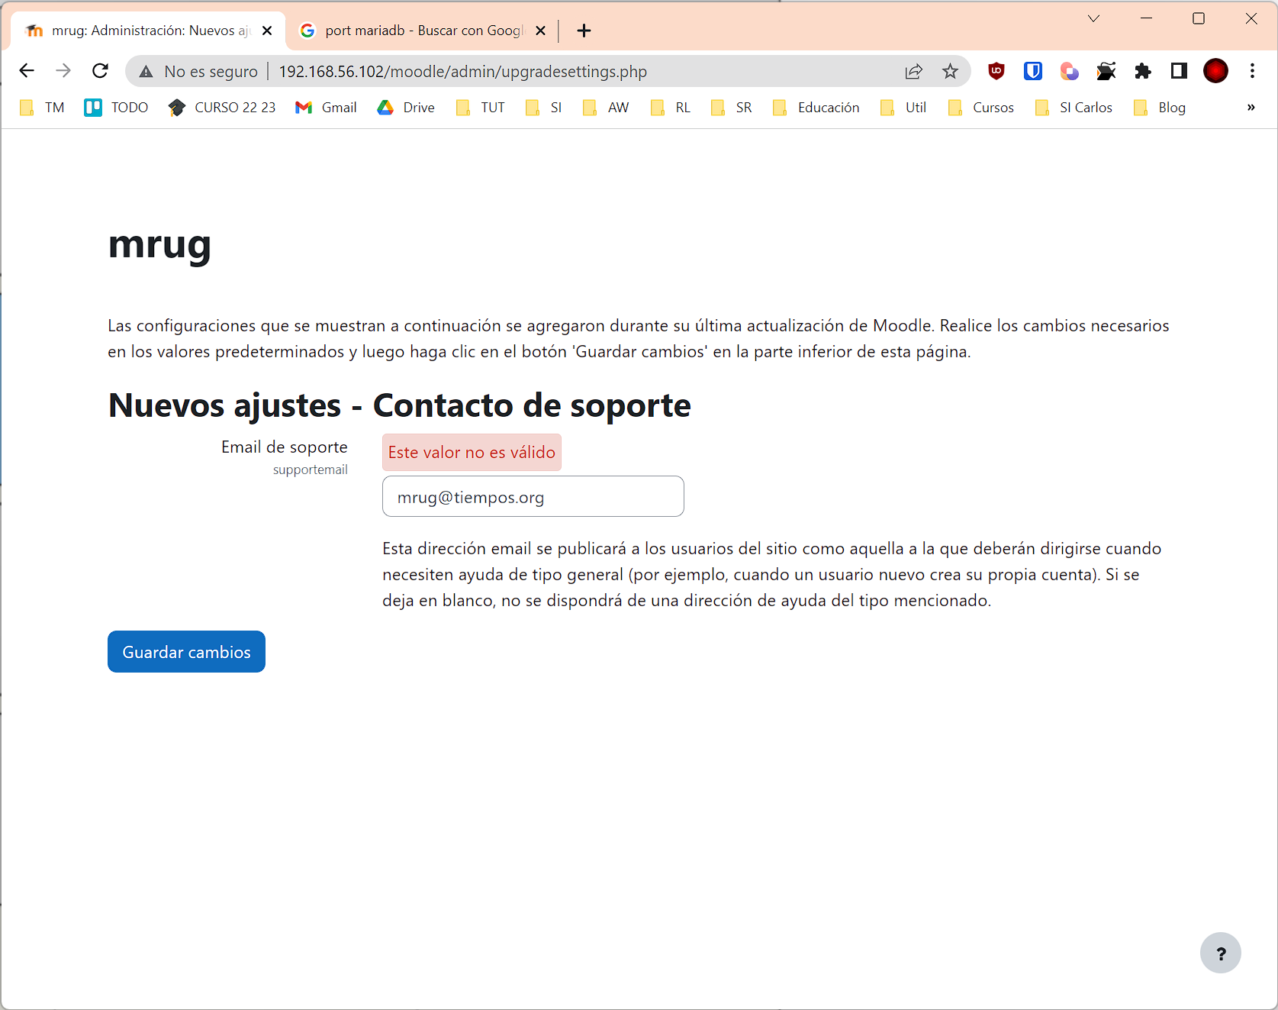
Task: Open tab search dropdown arrow
Action: 1093,18
